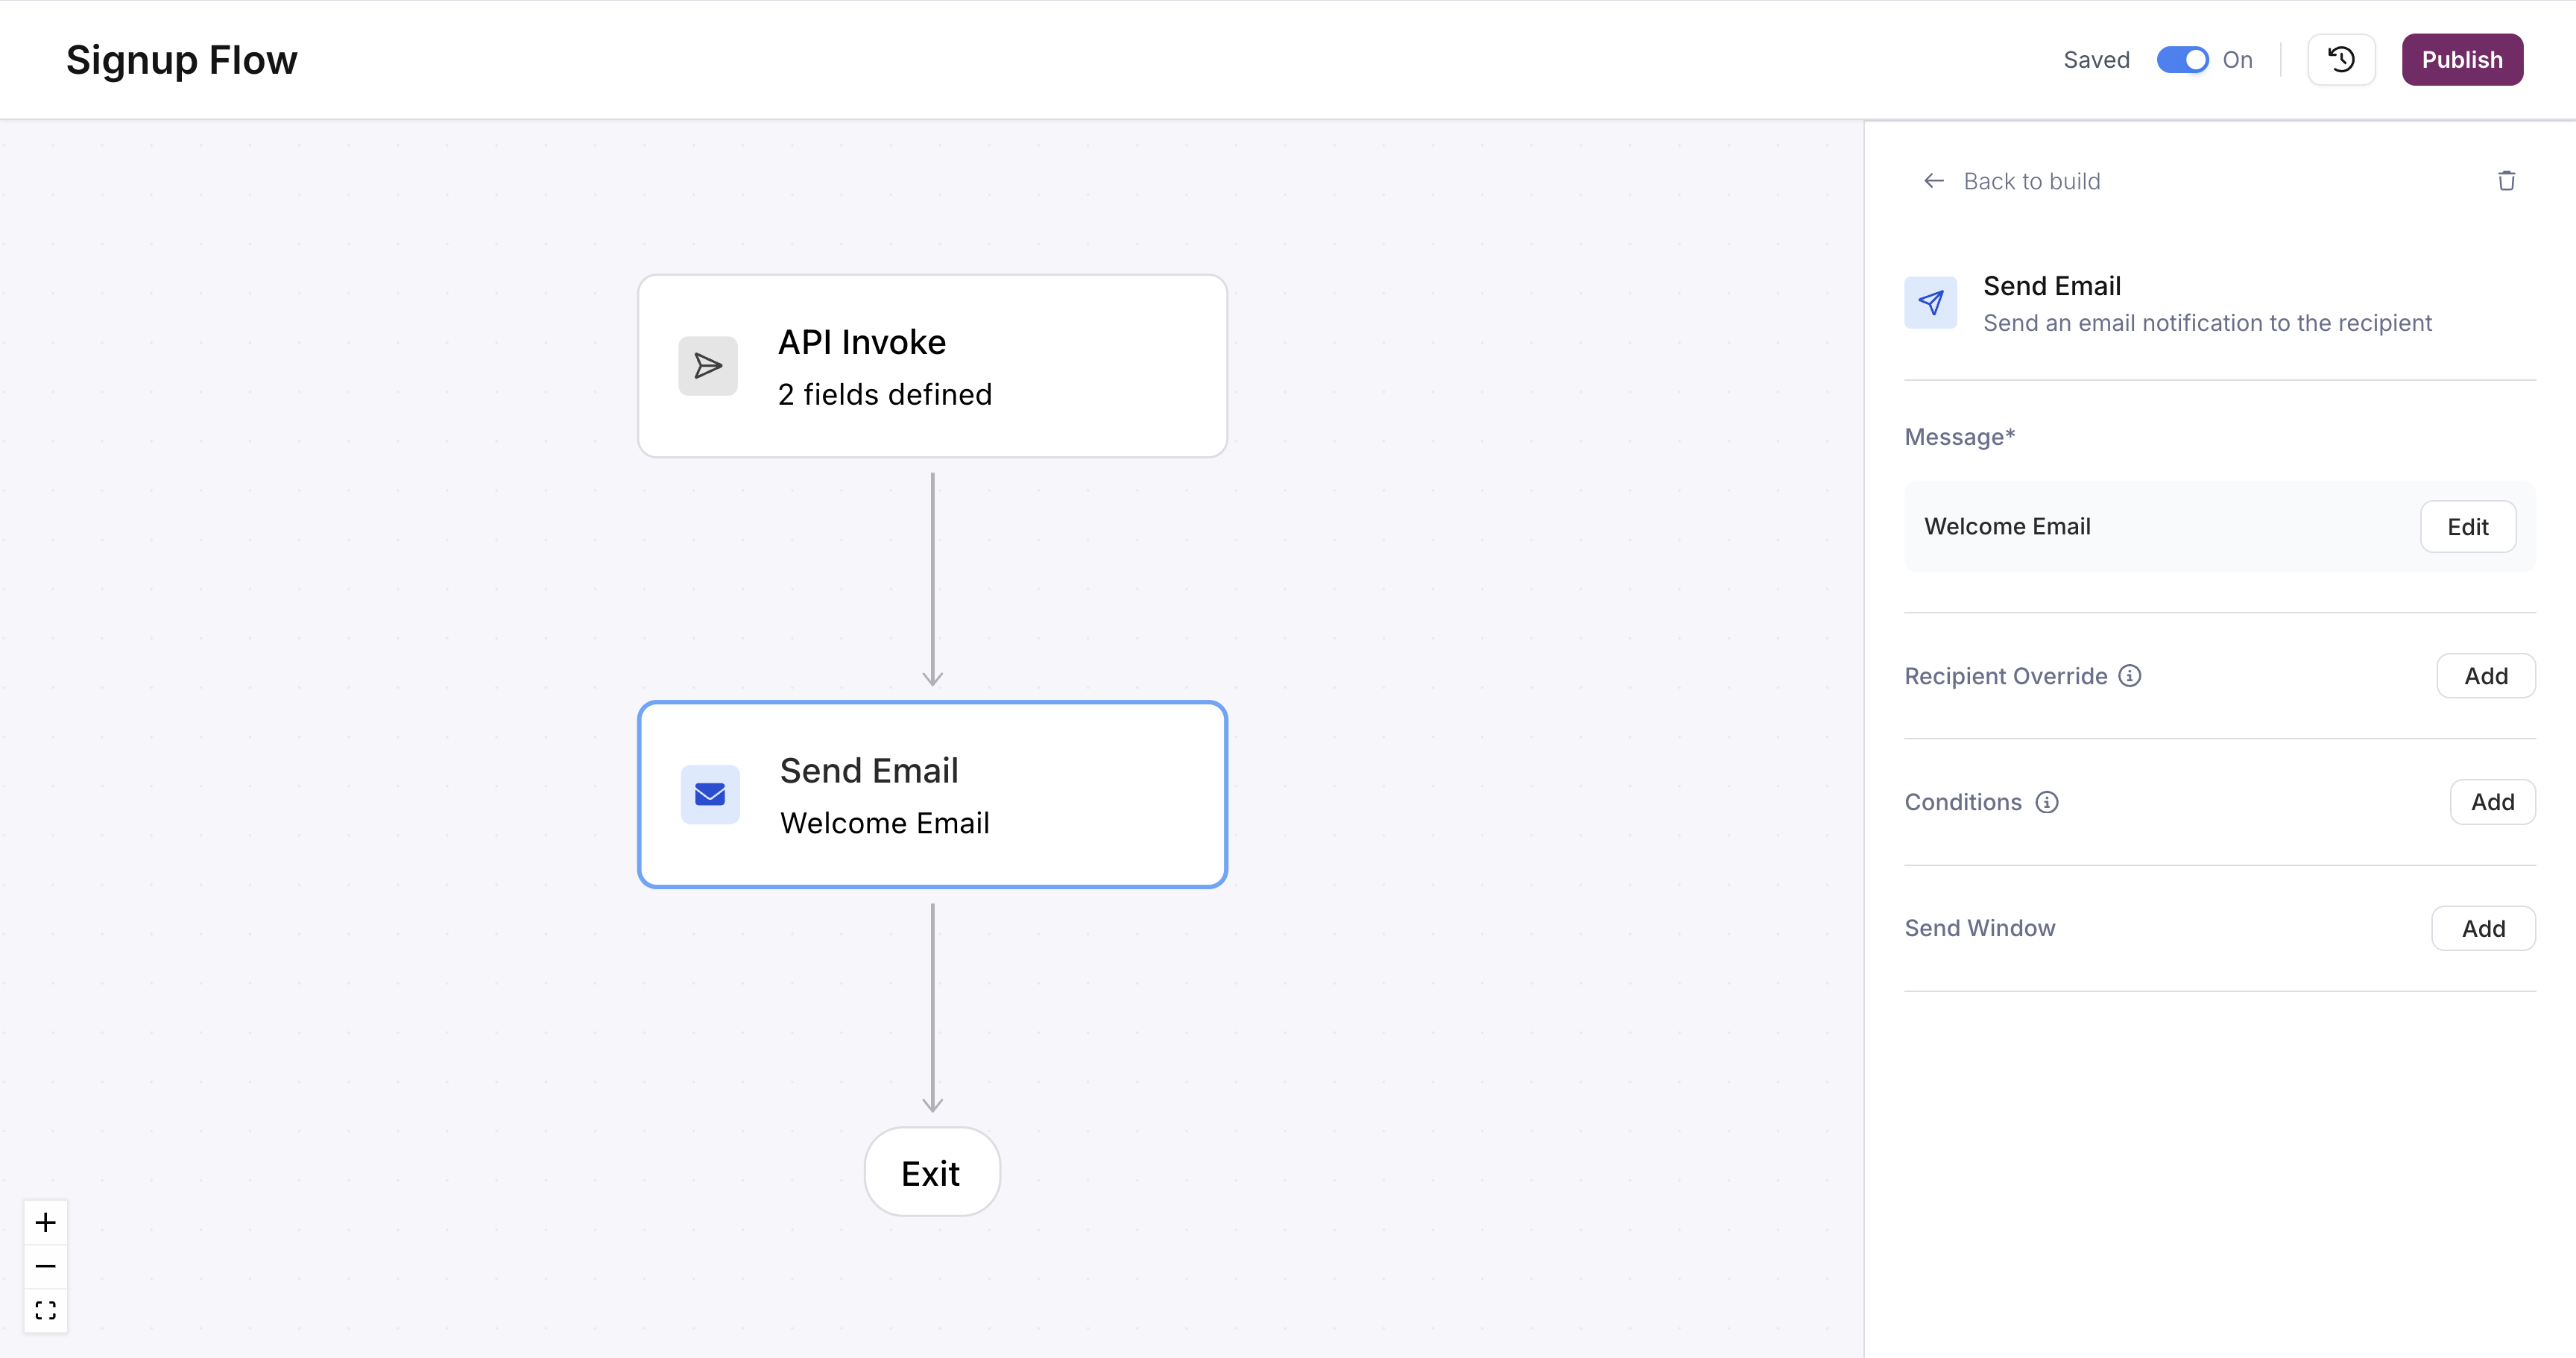Select the Exit node

931,1173
